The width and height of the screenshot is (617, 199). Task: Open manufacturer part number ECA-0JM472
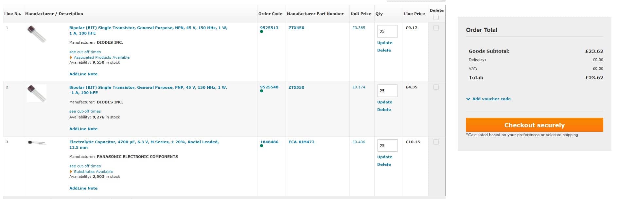click(301, 142)
